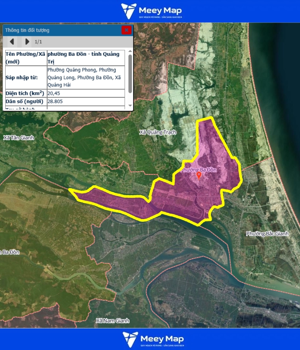Click the red location pin on the map
Screen dimensions: 300x350
pos(199,176)
